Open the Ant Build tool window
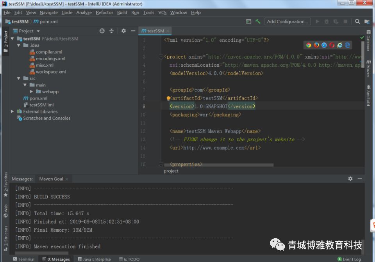 368,96
